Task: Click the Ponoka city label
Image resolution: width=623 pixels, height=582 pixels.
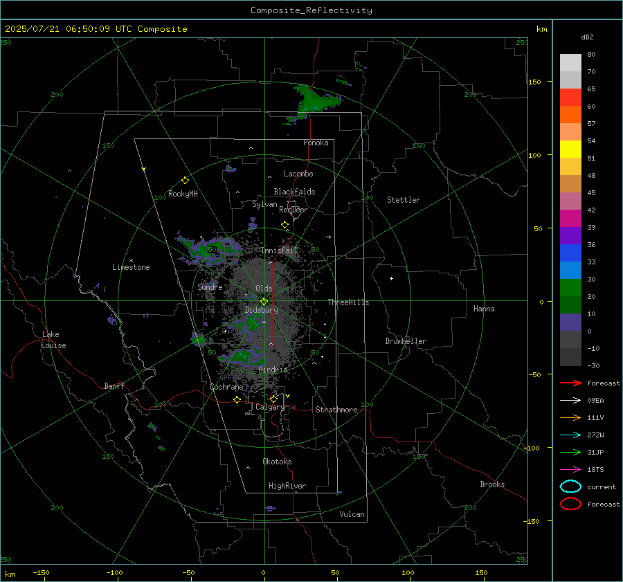Action: pos(316,143)
